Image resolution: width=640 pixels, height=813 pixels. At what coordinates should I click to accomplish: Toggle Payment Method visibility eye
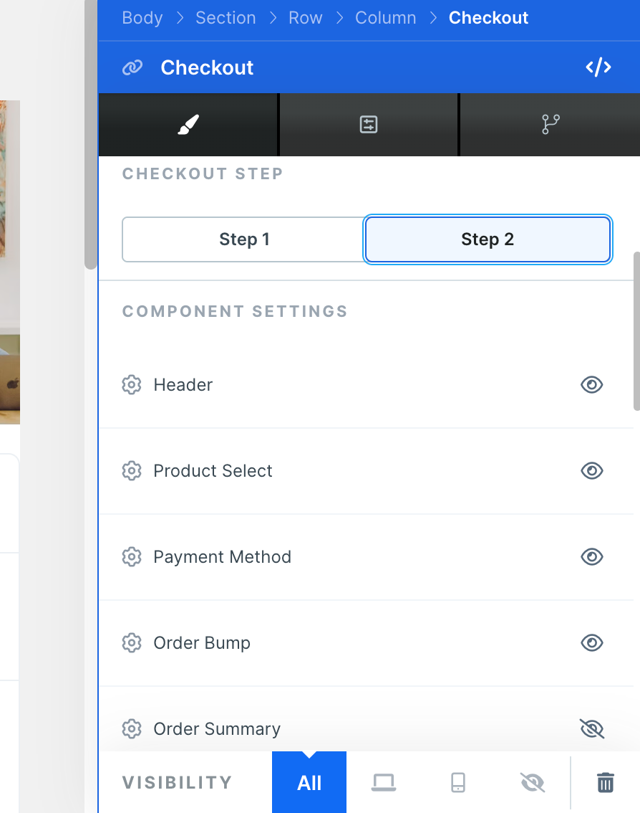pyautogui.click(x=592, y=557)
